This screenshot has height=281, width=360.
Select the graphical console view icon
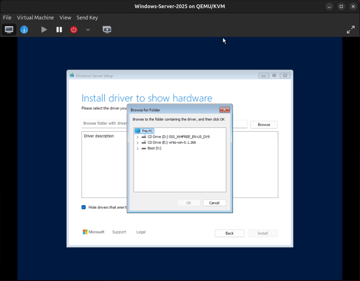click(x=9, y=30)
